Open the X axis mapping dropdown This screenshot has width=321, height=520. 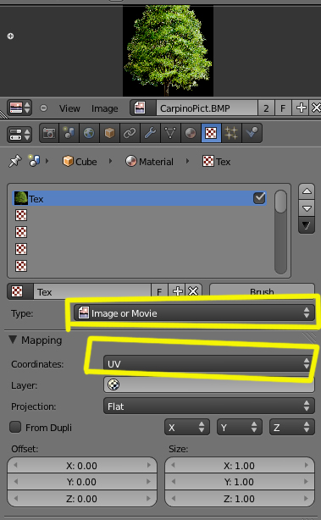click(x=187, y=427)
